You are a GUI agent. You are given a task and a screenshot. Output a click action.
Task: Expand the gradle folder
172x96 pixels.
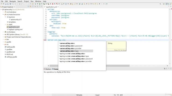[x=3, y=42]
